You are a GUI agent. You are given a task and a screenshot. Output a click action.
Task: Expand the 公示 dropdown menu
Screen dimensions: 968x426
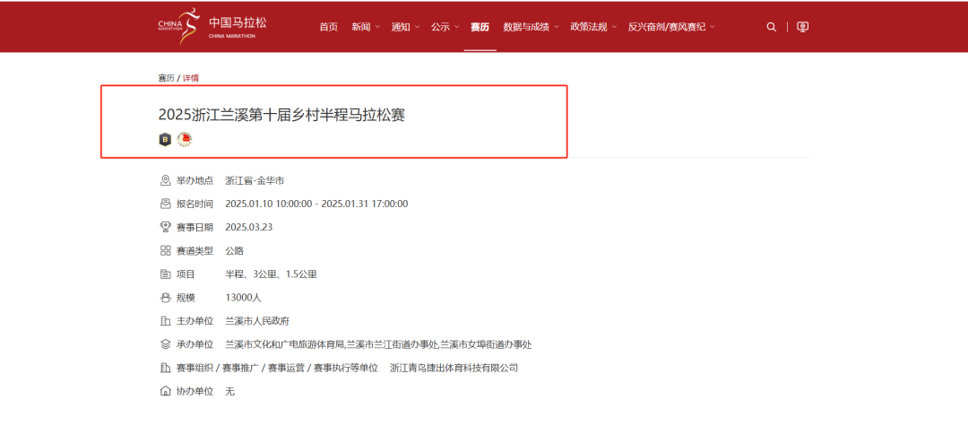click(x=445, y=27)
